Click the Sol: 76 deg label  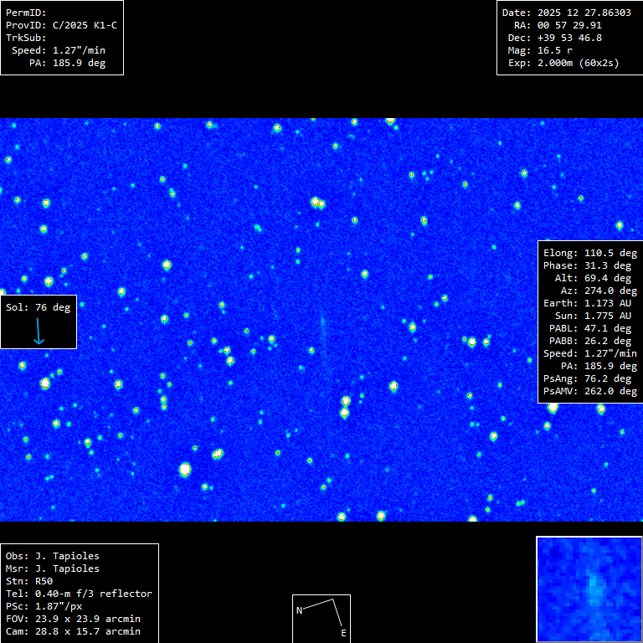tap(39, 307)
